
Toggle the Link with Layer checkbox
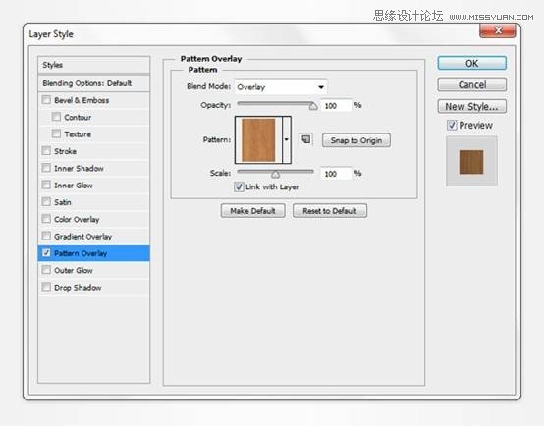click(239, 186)
